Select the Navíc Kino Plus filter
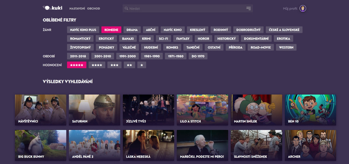 (x=83, y=30)
